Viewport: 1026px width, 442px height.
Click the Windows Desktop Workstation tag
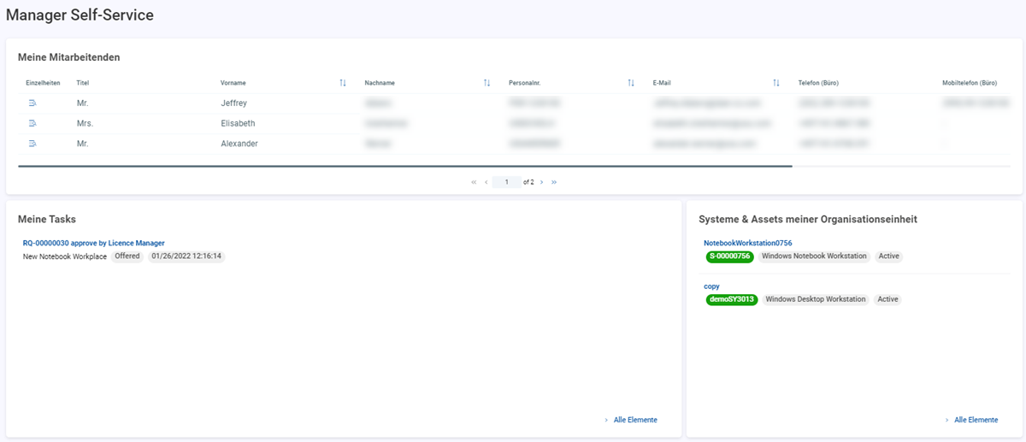click(x=816, y=299)
